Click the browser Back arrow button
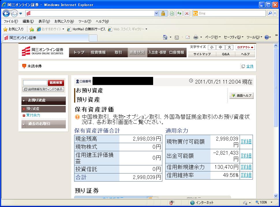Screen dimensions: 280x207 [x=6, y=13]
